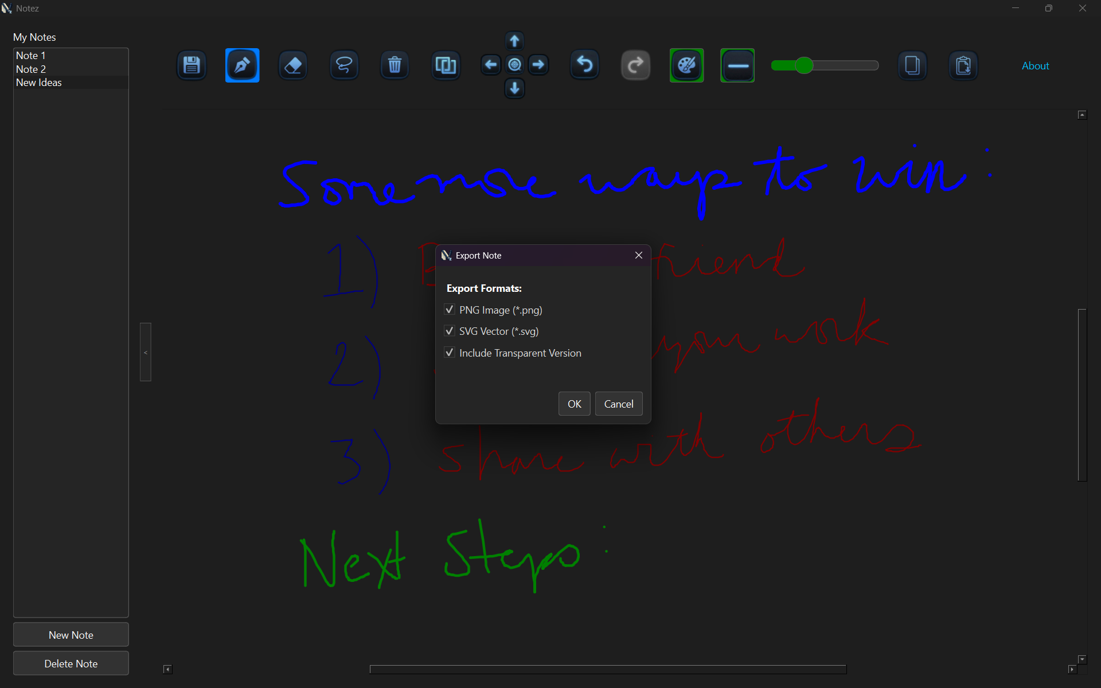Undo the last stroke
Viewport: 1101px width, 688px height.
584,65
